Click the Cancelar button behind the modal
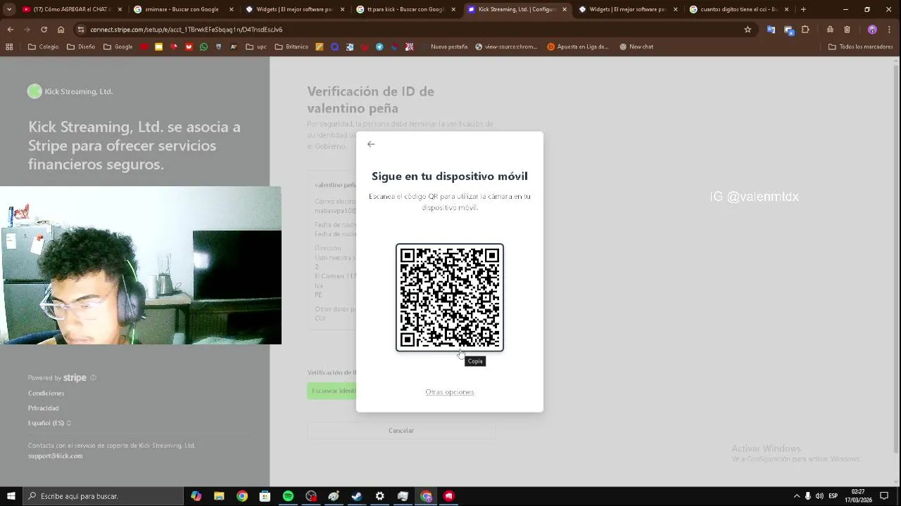The image size is (901, 506). [x=401, y=431]
